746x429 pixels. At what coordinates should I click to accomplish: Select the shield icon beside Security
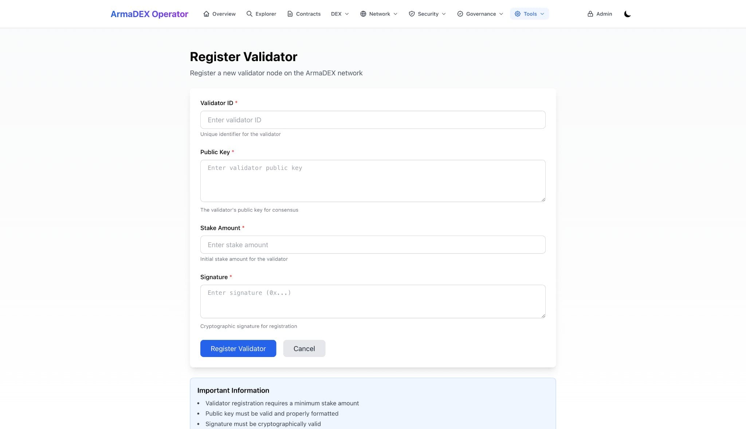pos(412,14)
